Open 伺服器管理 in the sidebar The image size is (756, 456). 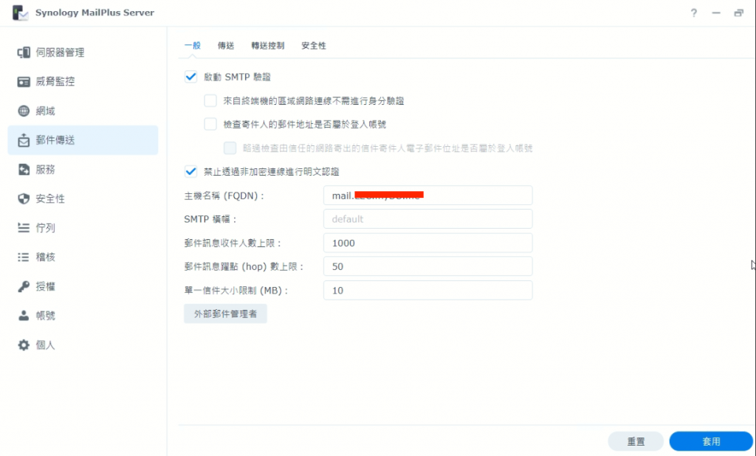83,52
